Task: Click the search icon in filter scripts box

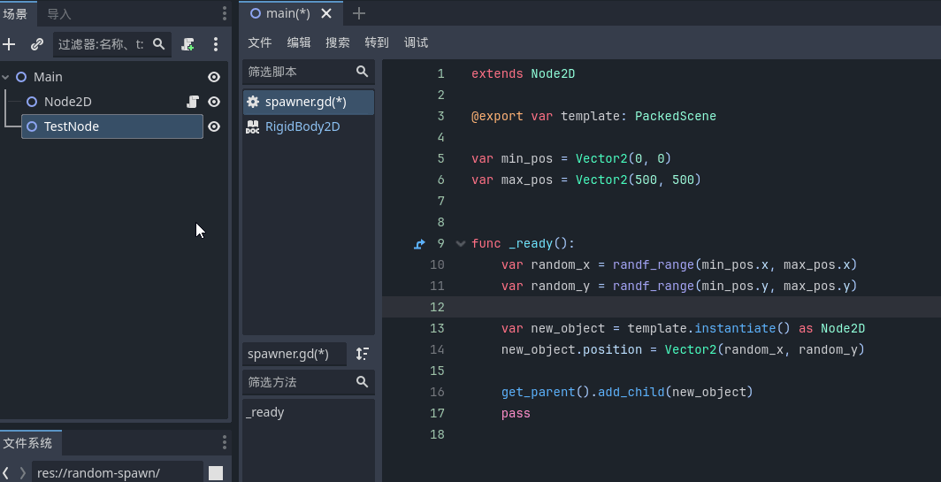Action: point(362,72)
